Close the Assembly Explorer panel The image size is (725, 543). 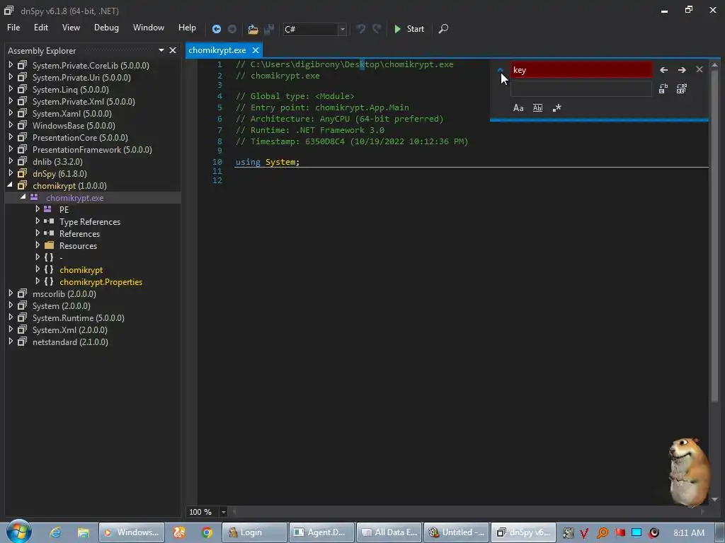(x=173, y=50)
